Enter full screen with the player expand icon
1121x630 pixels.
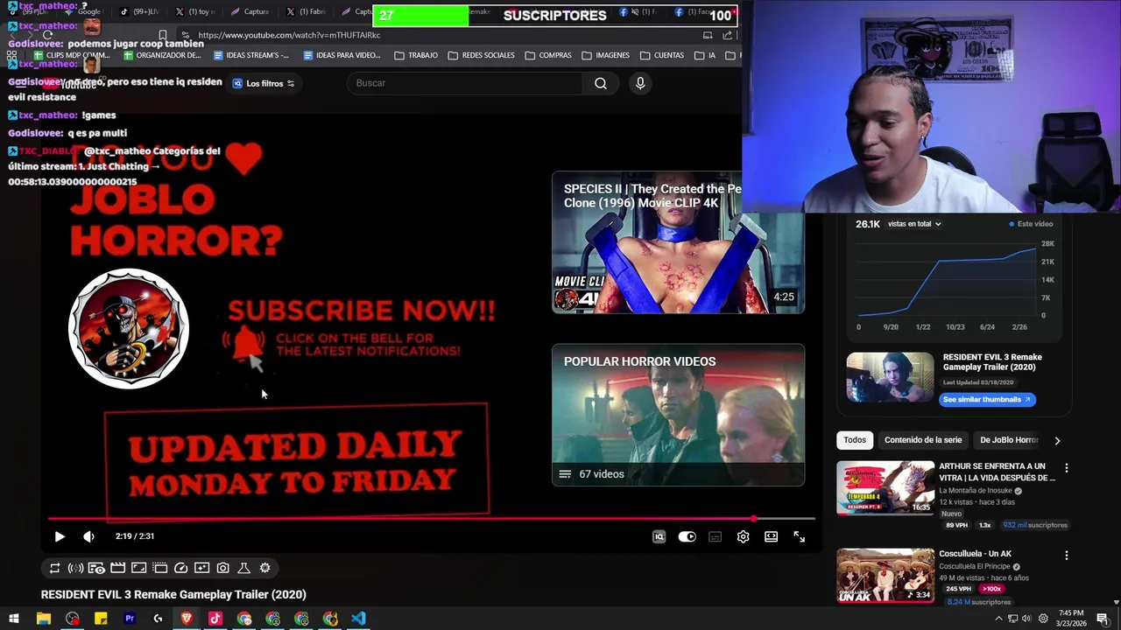[799, 536]
